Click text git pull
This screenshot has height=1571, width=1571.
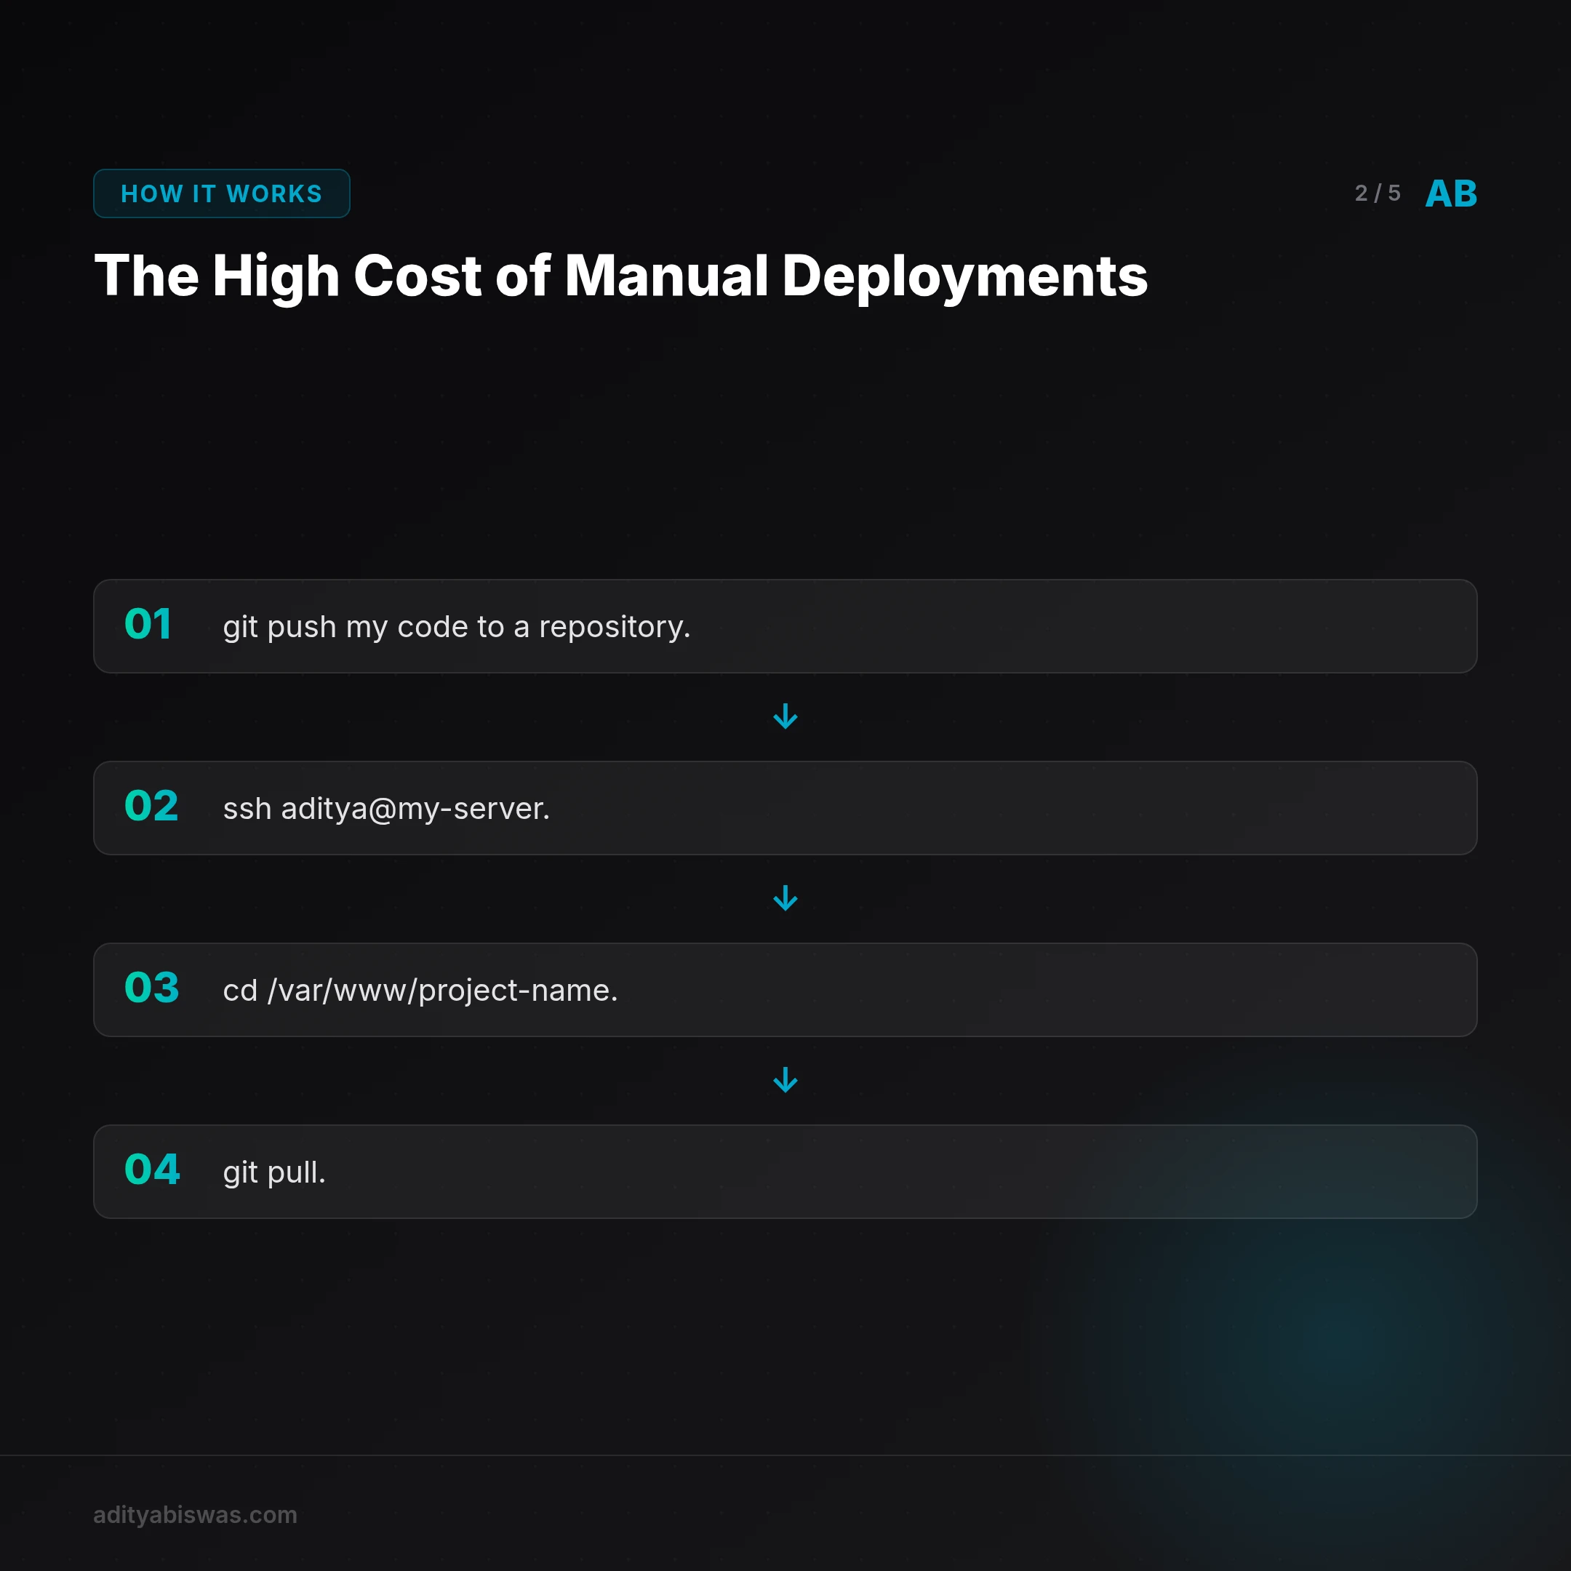tap(274, 1172)
